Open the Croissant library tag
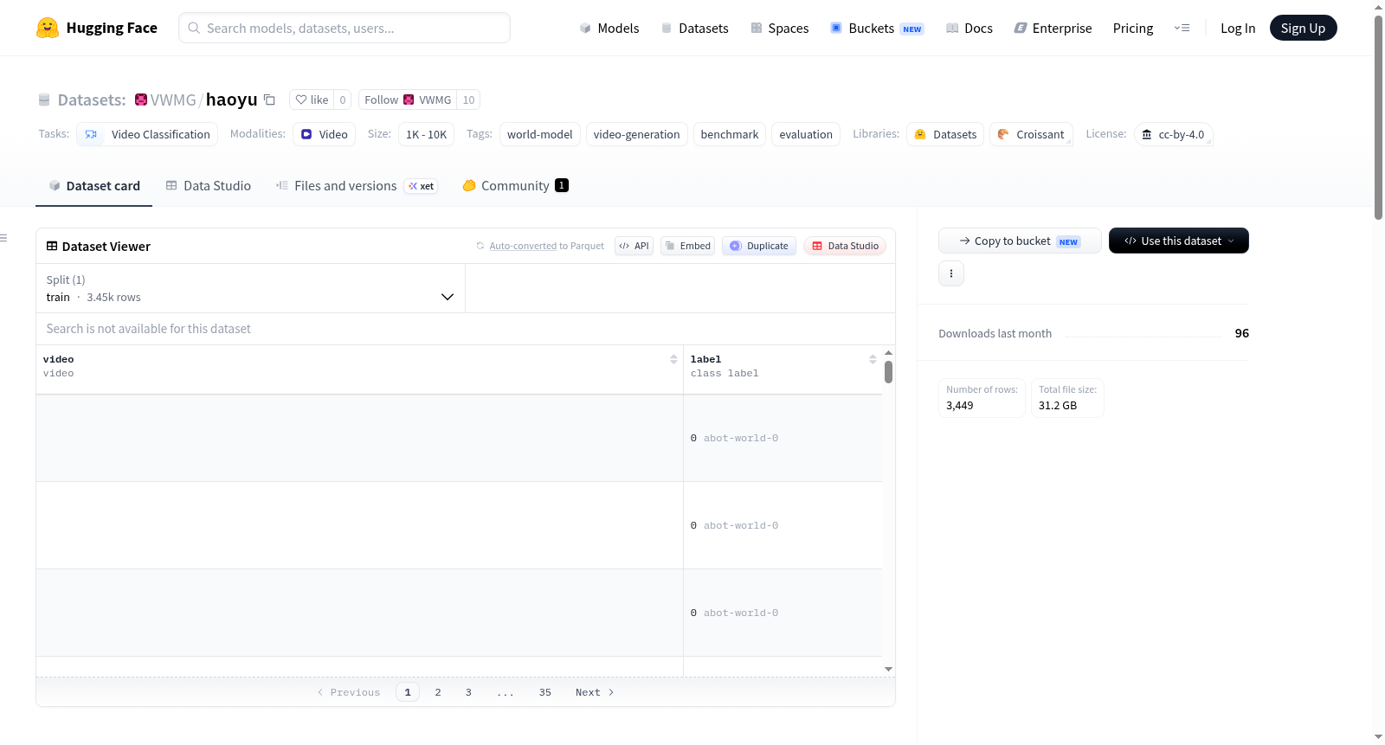 [x=1031, y=134]
